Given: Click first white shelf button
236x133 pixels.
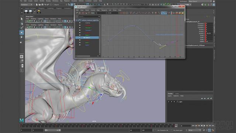Looking at the screenshot, I should pyautogui.click(x=26, y=11).
